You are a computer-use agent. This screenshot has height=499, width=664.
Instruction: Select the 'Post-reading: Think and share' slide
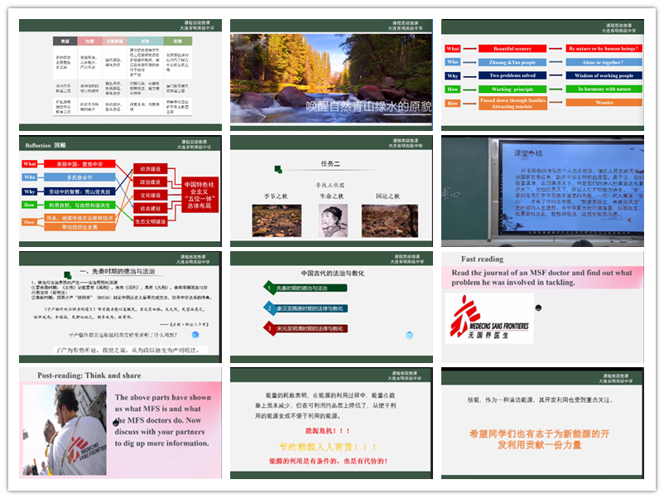120,423
